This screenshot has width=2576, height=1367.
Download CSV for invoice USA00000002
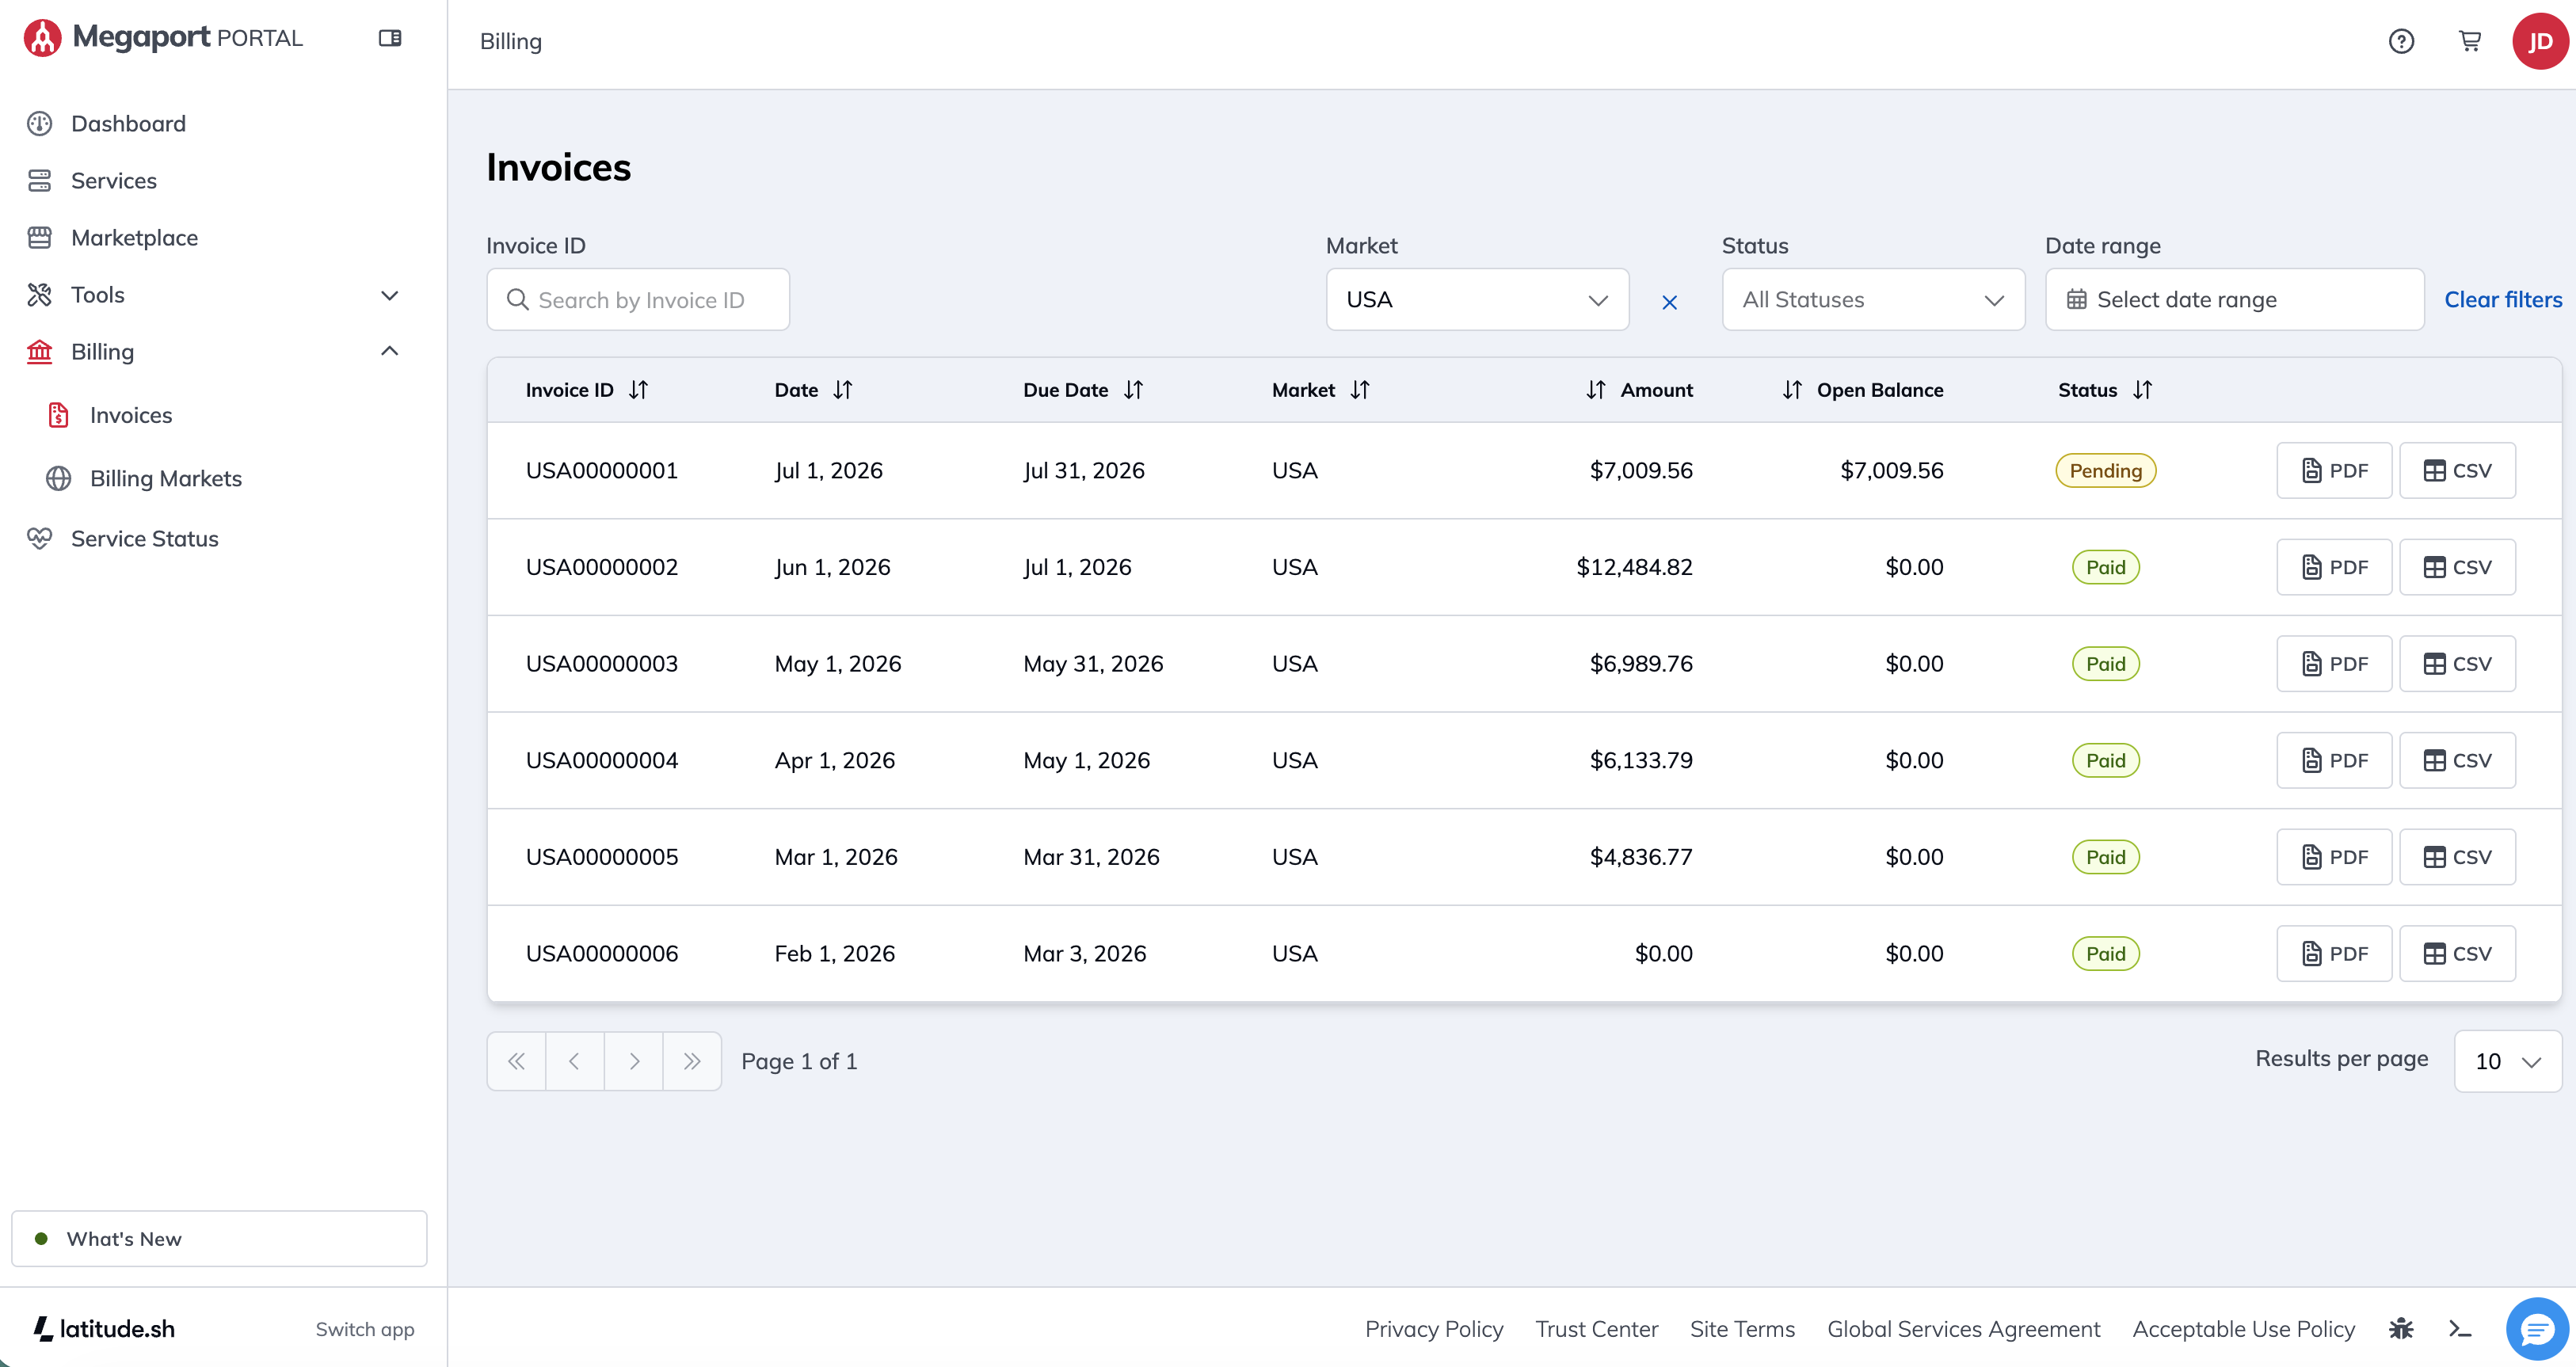point(2457,568)
